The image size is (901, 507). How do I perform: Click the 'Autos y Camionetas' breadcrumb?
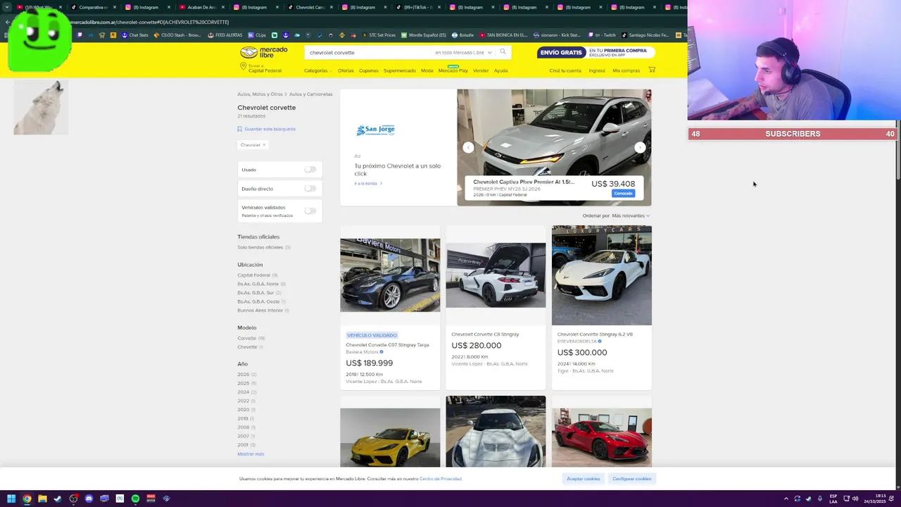(x=310, y=94)
